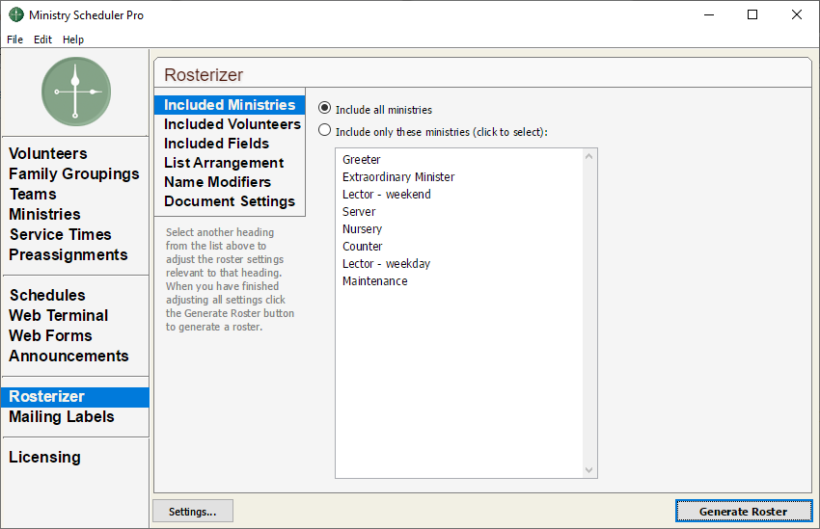Go to Volunteers in the sidebar
Viewport: 820px width, 529px height.
pyautogui.click(x=48, y=153)
